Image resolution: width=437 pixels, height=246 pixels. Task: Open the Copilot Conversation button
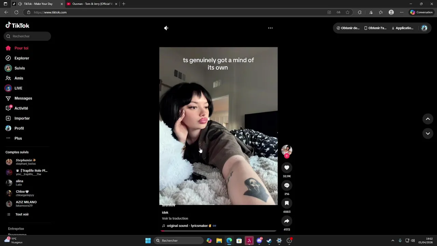421,12
